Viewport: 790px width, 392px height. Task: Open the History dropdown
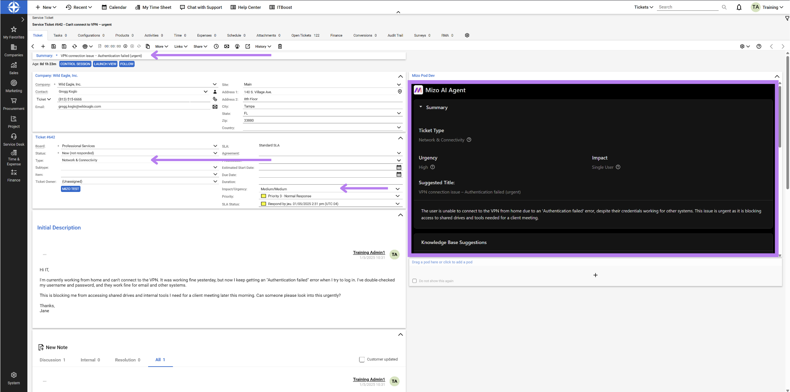pos(263,46)
